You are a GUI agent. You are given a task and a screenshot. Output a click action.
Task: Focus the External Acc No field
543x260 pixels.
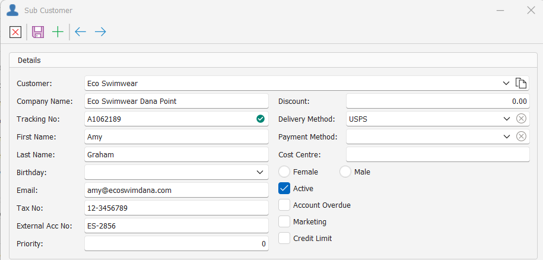point(176,226)
